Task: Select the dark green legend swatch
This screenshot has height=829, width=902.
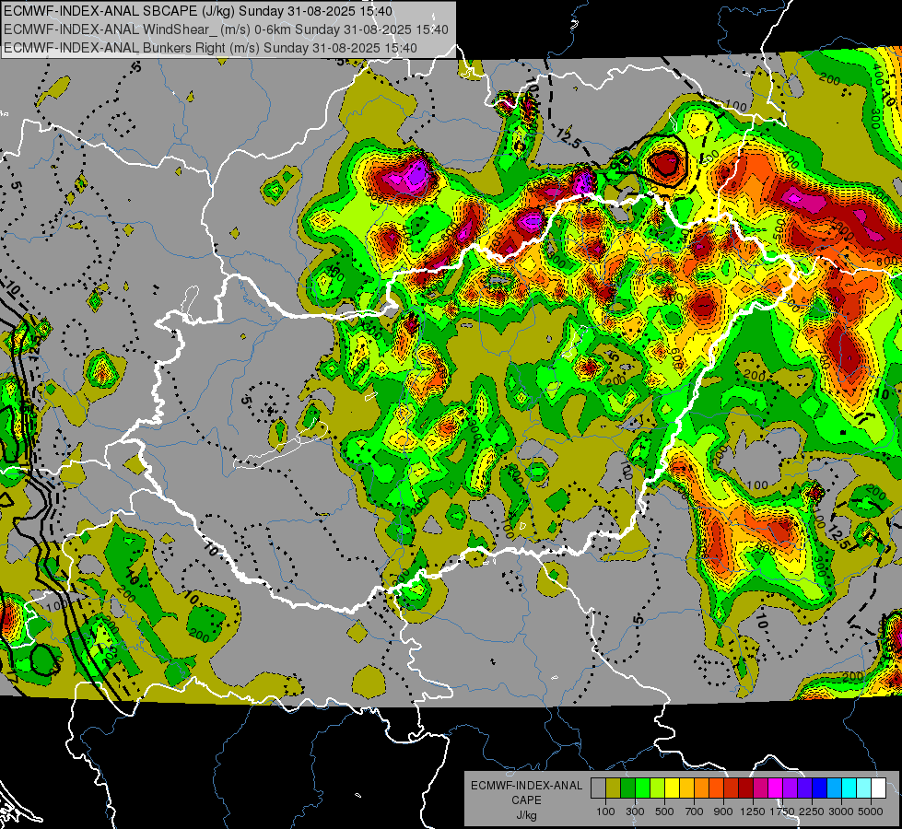Action: [627, 788]
